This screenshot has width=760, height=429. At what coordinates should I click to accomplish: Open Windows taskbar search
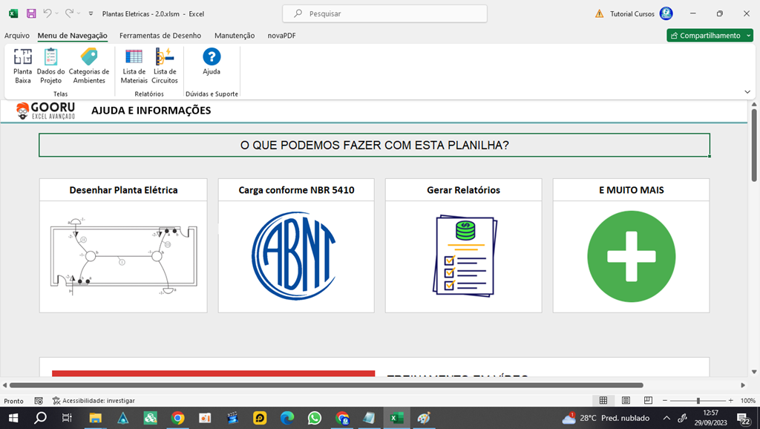pyautogui.click(x=40, y=418)
